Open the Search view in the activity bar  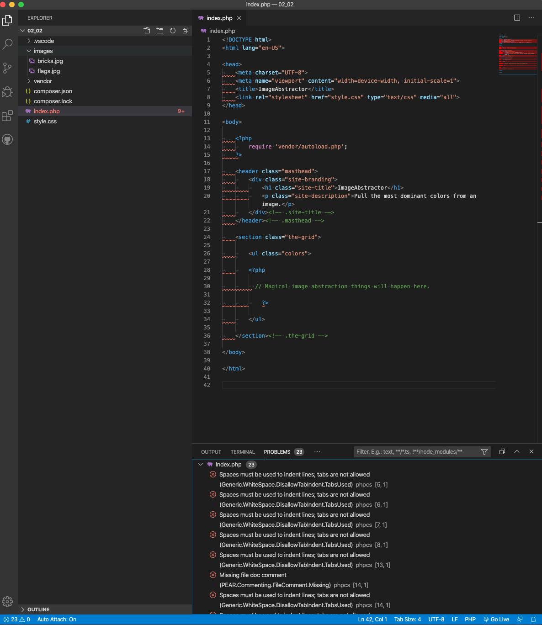(x=7, y=44)
